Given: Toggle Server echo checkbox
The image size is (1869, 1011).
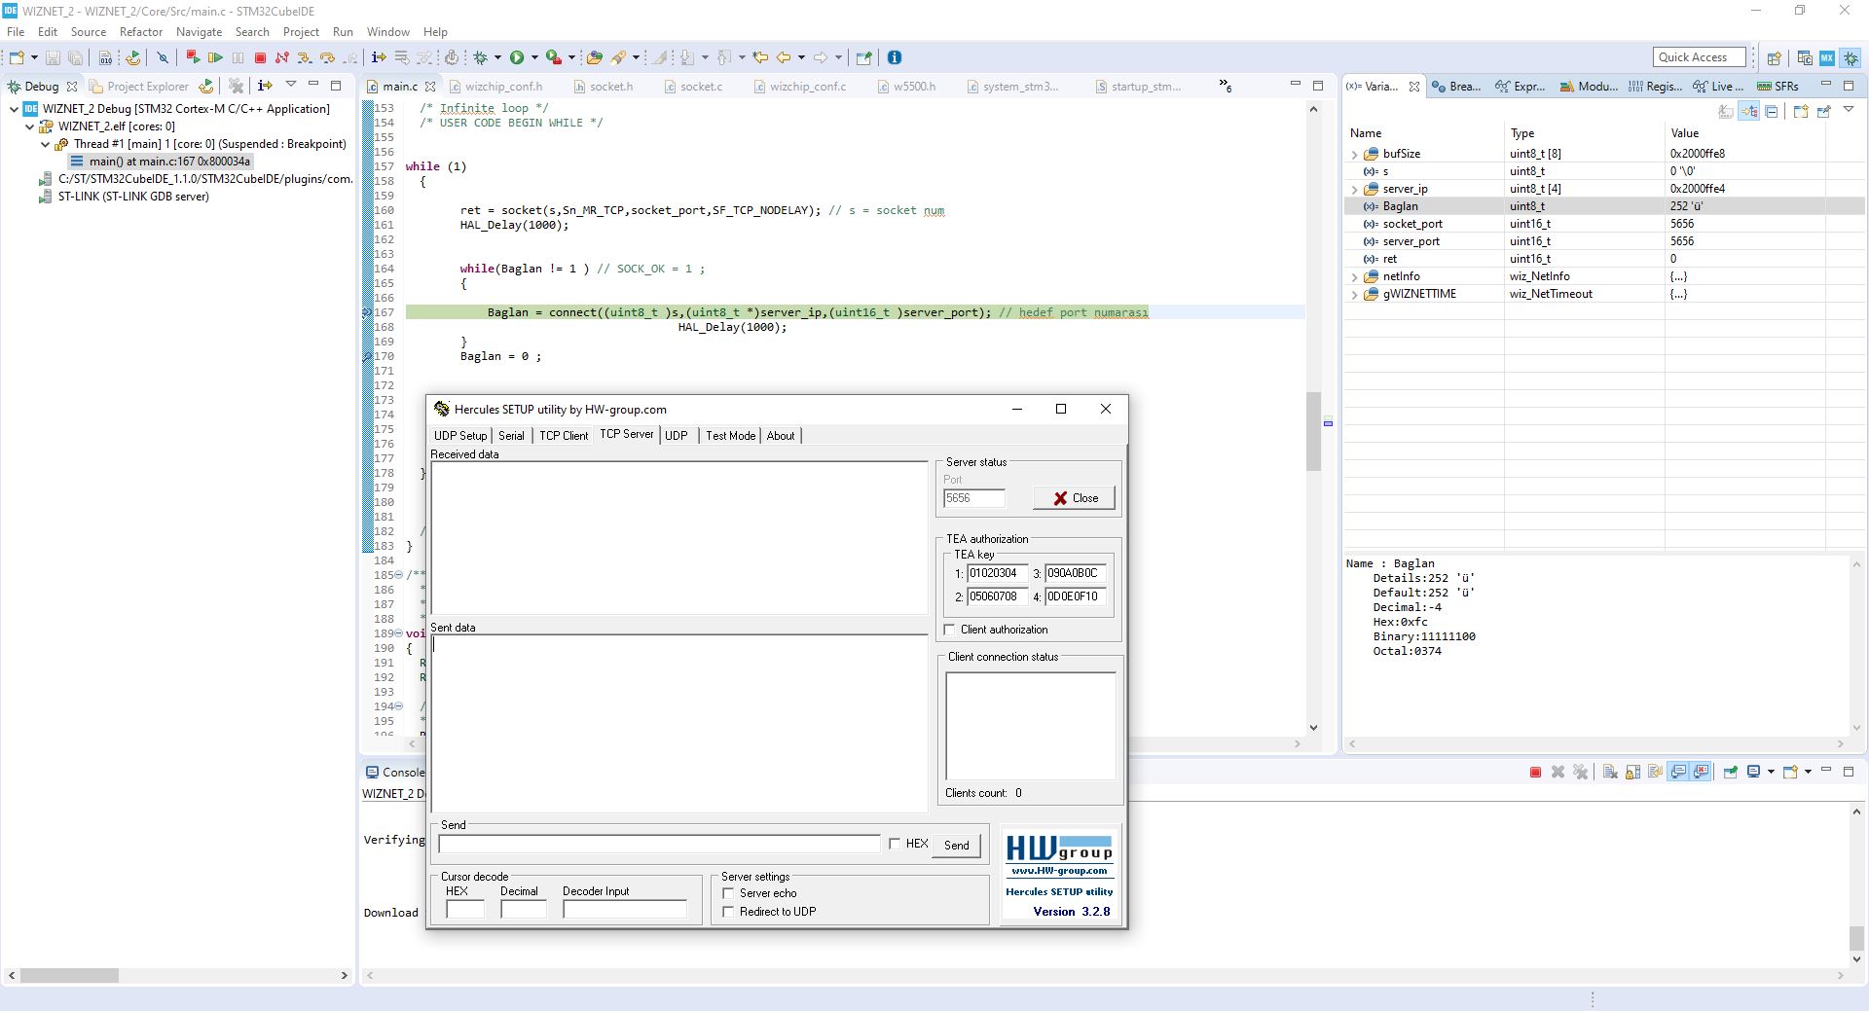Looking at the screenshot, I should [x=728, y=892].
